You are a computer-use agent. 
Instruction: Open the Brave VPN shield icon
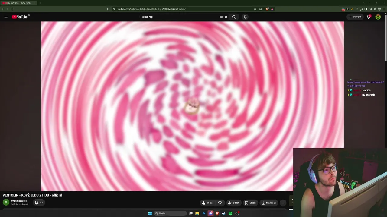point(379,9)
